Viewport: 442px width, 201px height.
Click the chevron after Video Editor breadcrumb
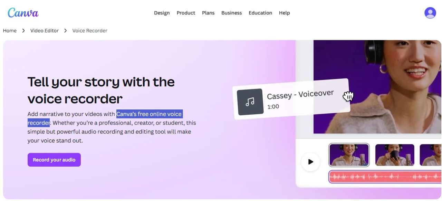click(x=65, y=31)
